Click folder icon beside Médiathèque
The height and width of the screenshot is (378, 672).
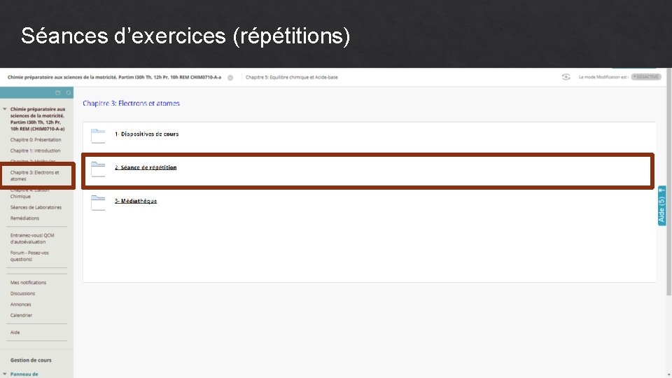point(98,202)
